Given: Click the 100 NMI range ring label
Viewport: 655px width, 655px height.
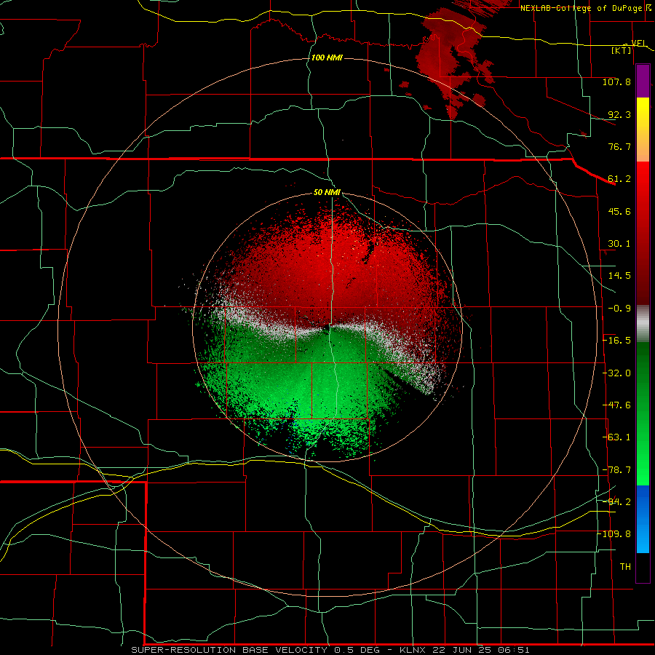Looking at the screenshot, I should click(x=327, y=57).
